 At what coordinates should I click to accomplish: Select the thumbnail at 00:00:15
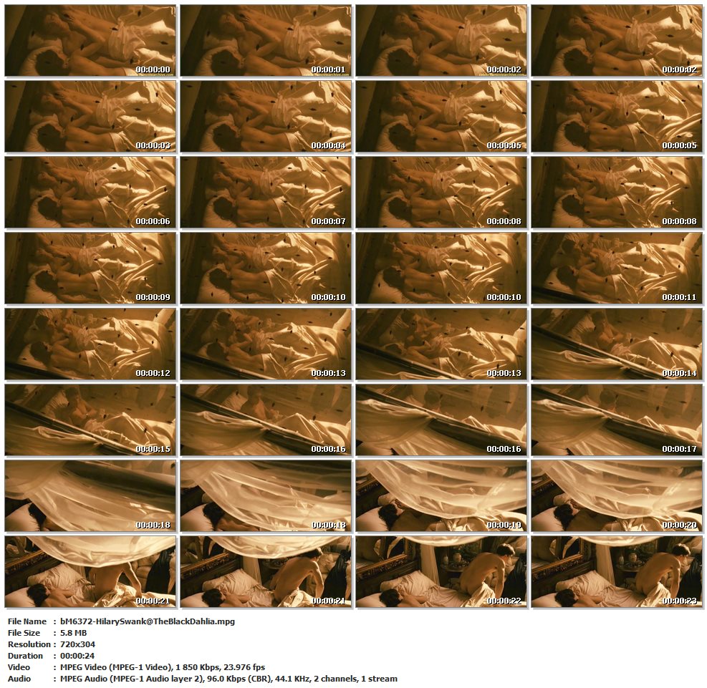click(90, 420)
